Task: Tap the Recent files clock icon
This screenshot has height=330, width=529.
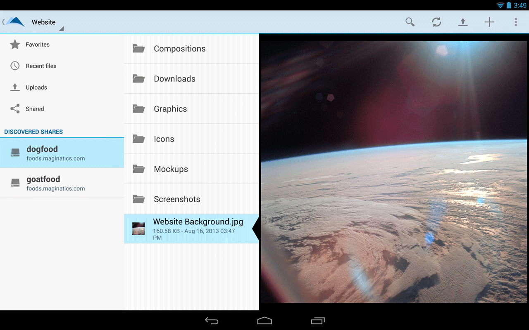Action: click(15, 66)
